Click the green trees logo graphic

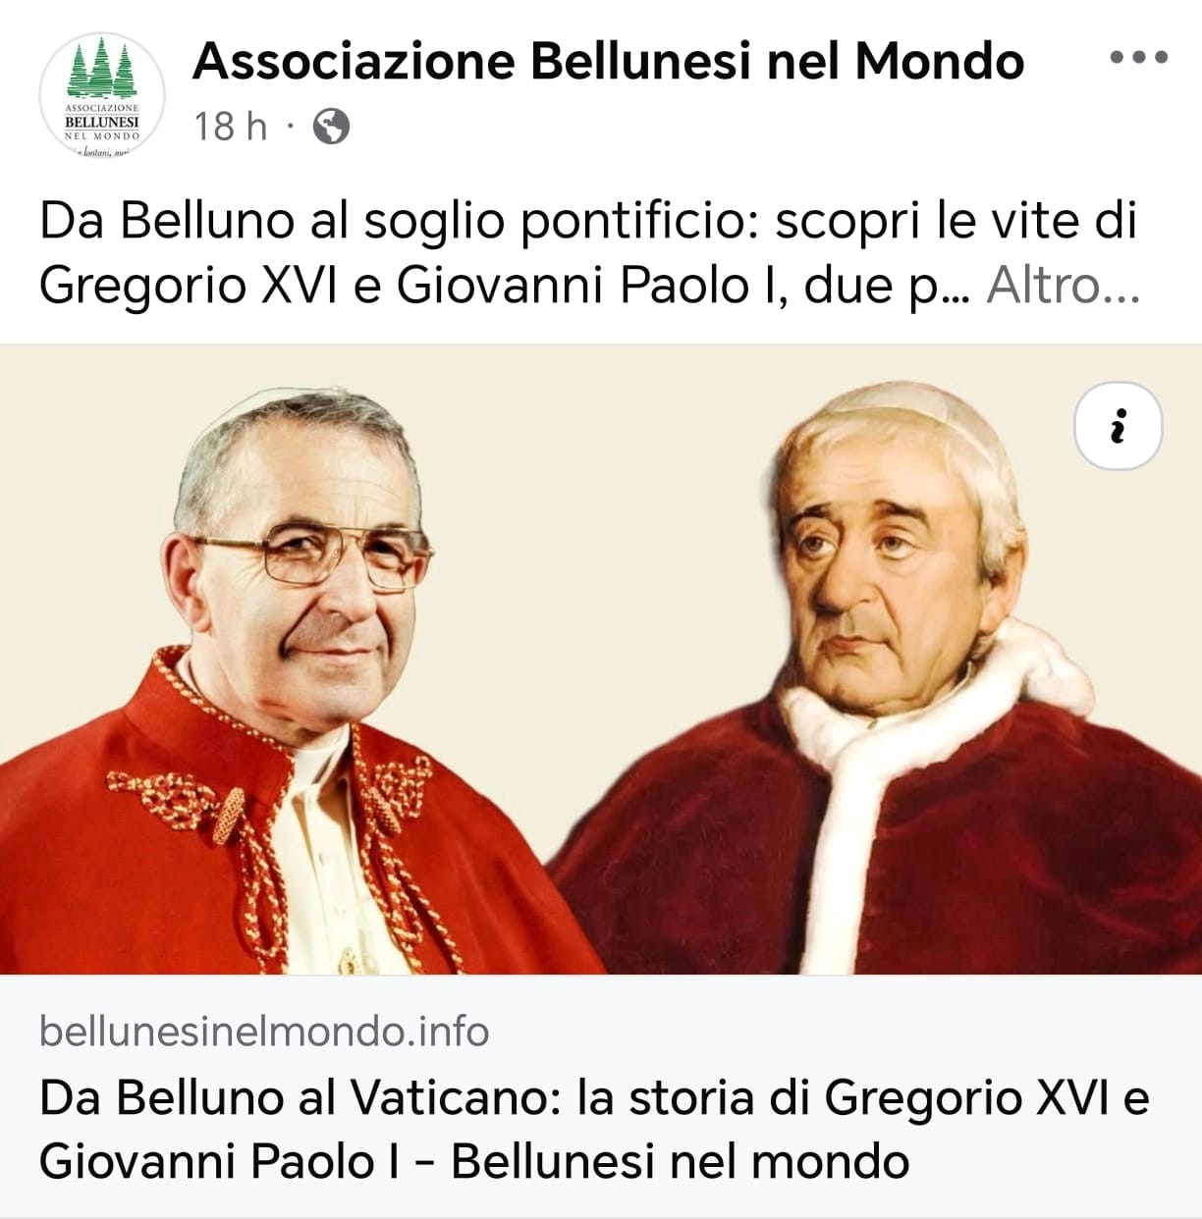pyautogui.click(x=101, y=69)
